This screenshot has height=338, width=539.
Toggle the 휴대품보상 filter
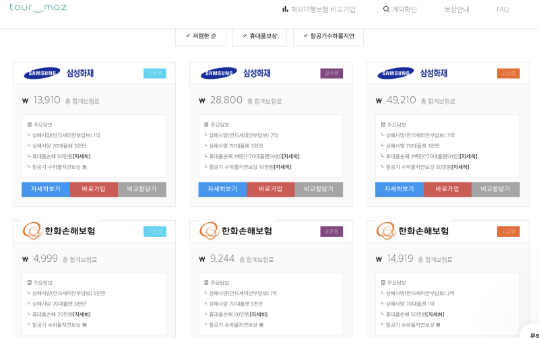(259, 36)
